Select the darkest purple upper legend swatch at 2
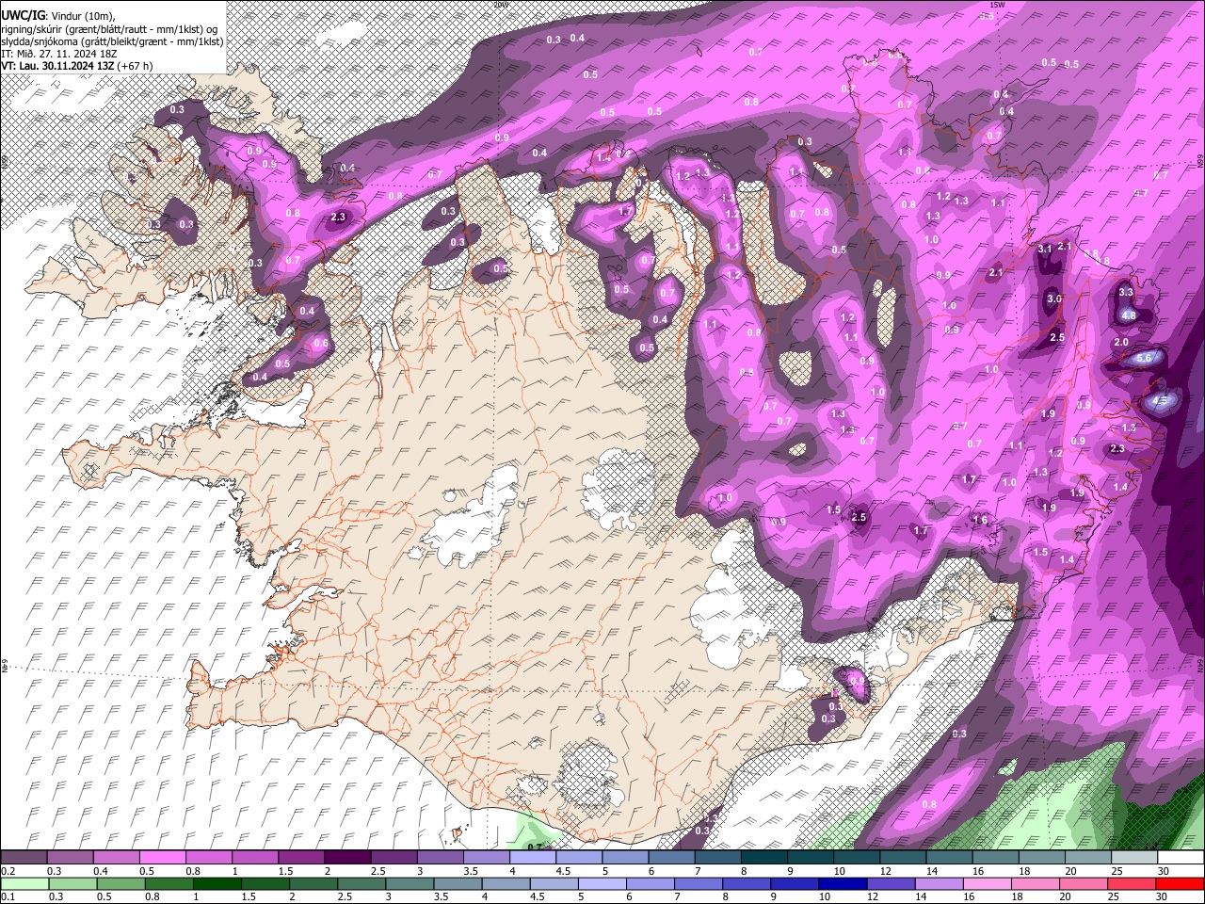Image resolution: width=1205 pixels, height=904 pixels. [347, 858]
